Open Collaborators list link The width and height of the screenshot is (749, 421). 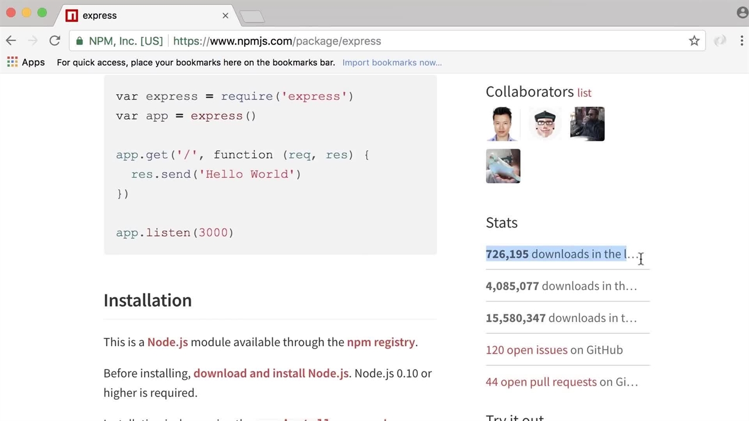[x=584, y=93]
